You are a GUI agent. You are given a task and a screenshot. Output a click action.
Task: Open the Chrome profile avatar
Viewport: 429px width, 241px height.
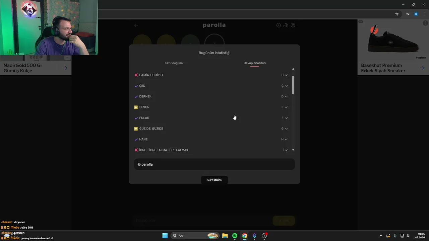416,14
